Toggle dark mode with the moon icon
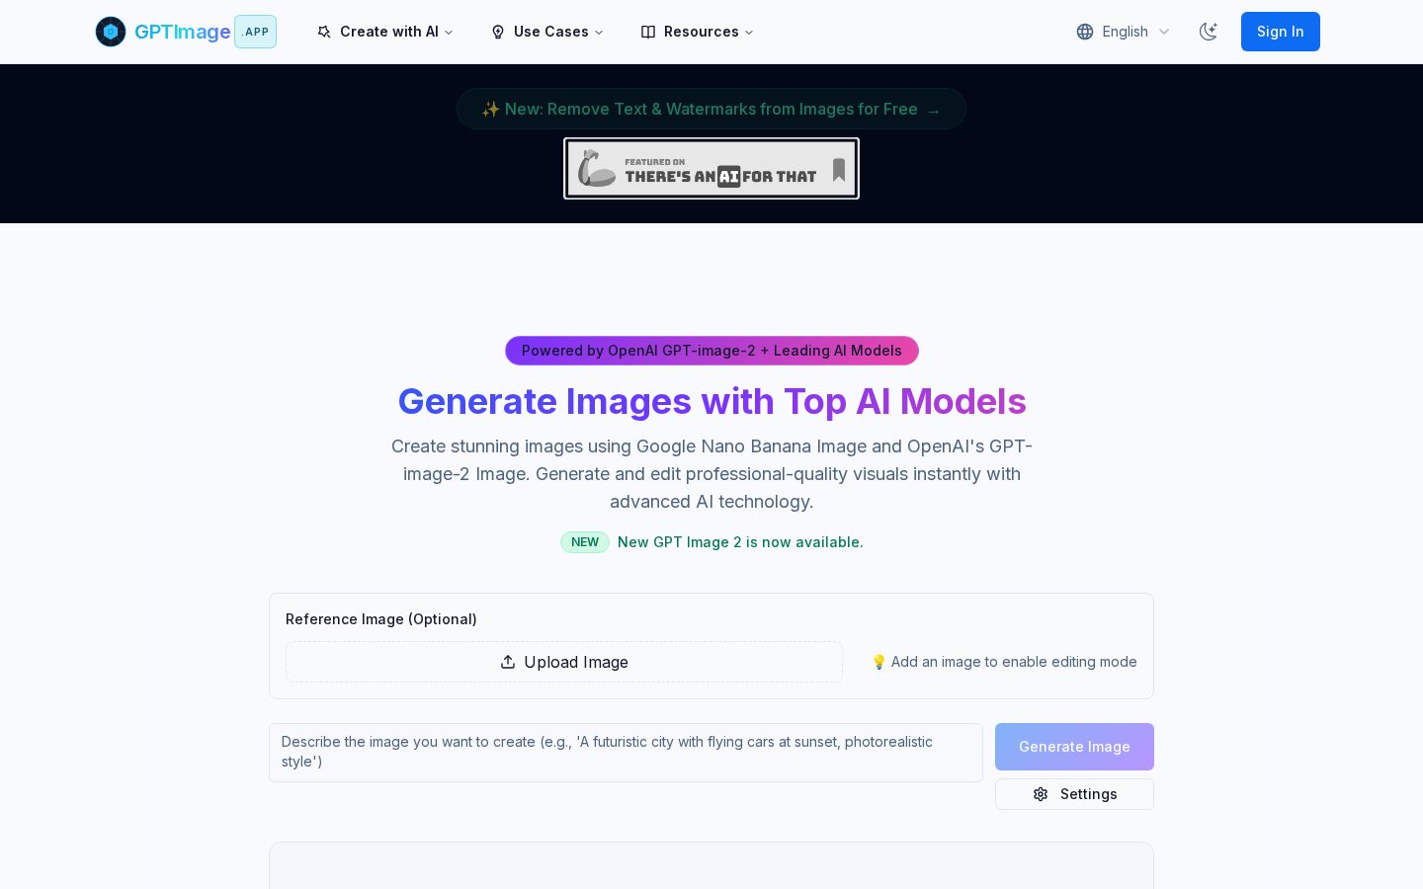The width and height of the screenshot is (1423, 889). point(1208,32)
